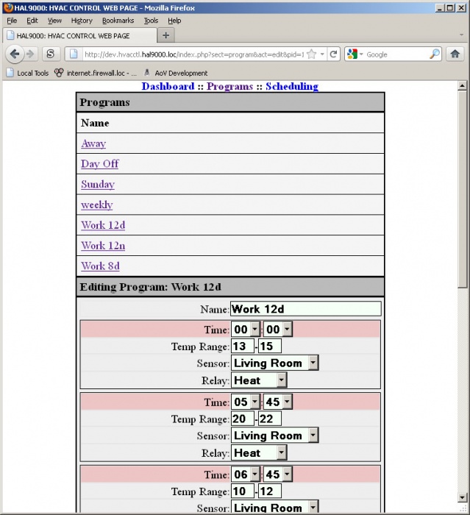This screenshot has height=515, width=470.
Task: Select the HAL9000: HVAC CONTROL WEB PAGE tab
Action: (79, 35)
